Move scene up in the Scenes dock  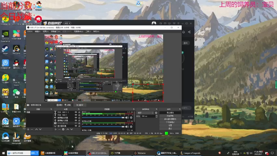(x=36, y=129)
